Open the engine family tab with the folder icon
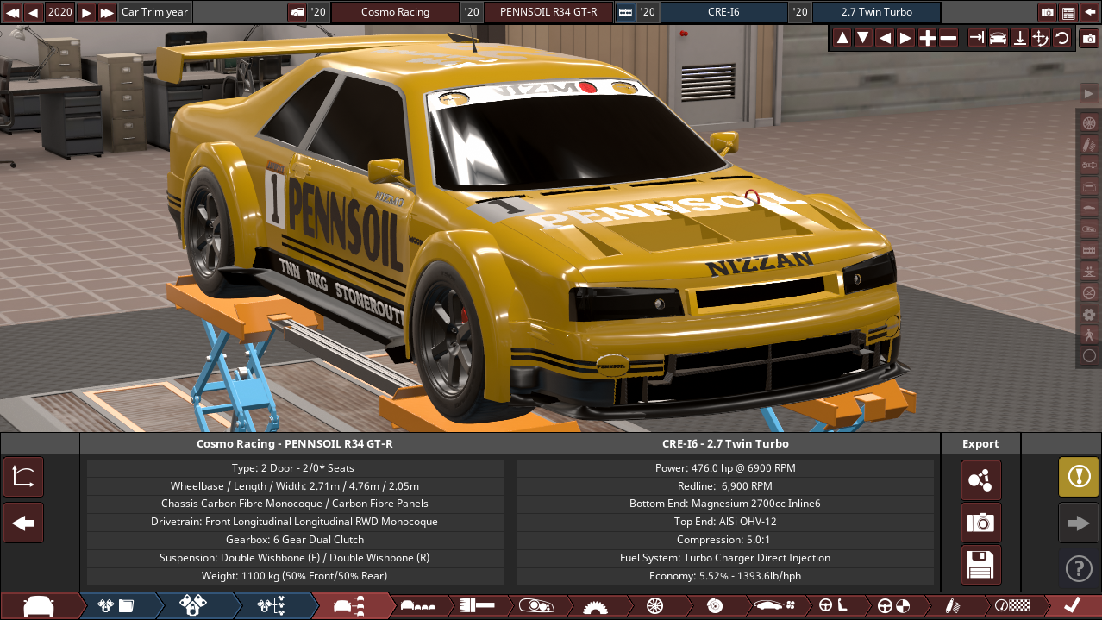 coord(116,606)
